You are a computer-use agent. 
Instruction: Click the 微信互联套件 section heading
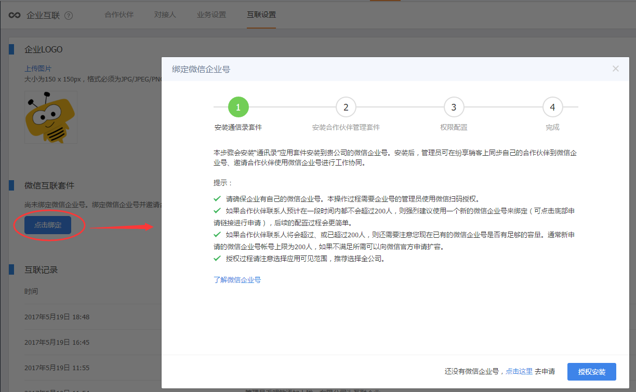[x=49, y=185]
